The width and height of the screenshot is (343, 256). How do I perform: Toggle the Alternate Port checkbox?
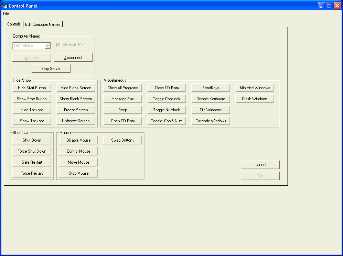tap(58, 44)
